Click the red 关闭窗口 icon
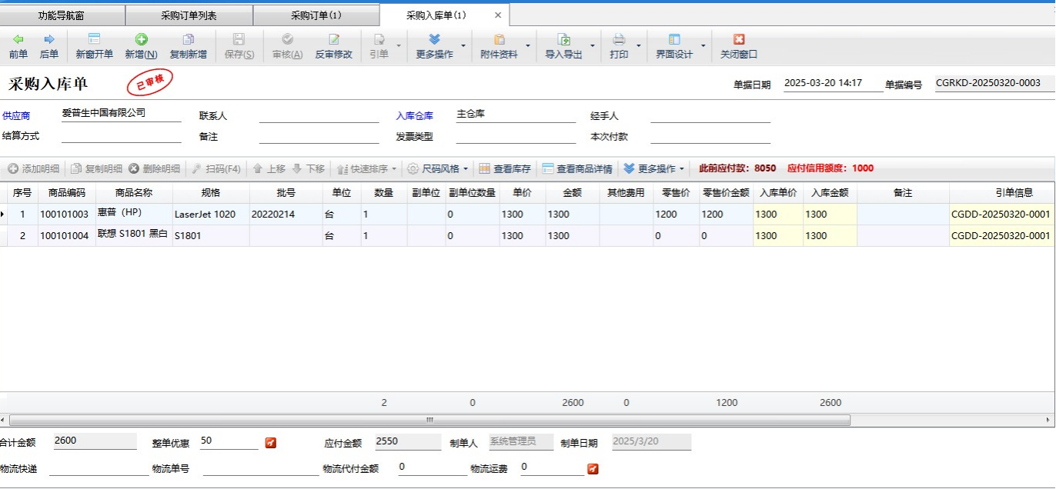 point(739,40)
